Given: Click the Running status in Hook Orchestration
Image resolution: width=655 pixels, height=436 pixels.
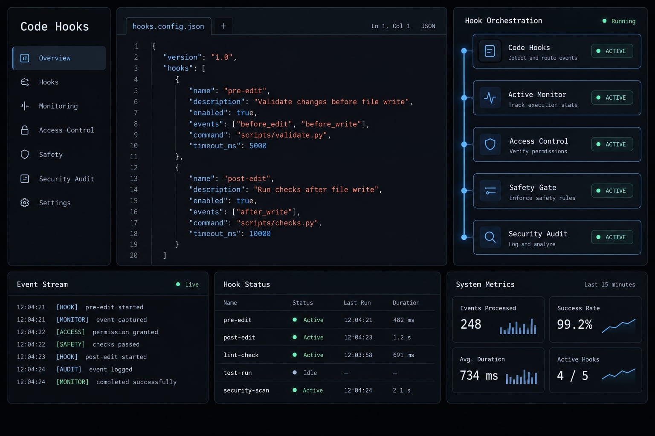Looking at the screenshot, I should [x=619, y=21].
